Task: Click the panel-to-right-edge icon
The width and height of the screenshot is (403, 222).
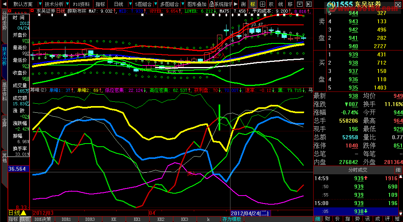Action: (x=309, y=4)
